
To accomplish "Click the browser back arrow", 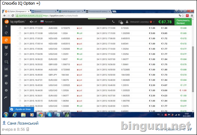I will [5, 16].
